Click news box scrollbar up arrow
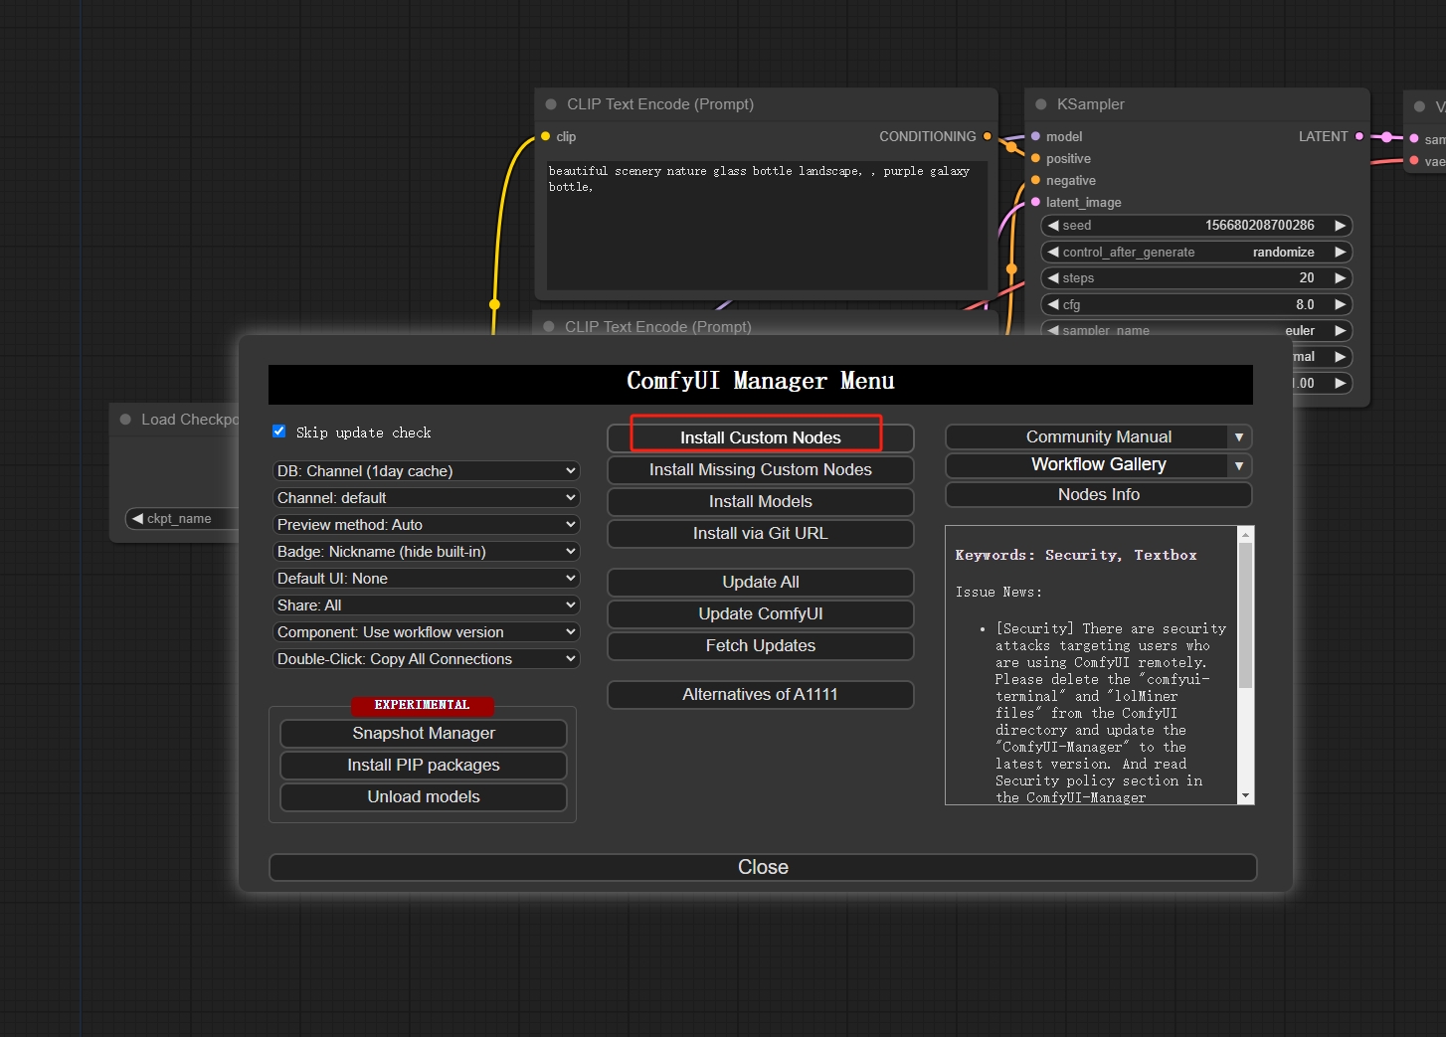Viewport: 1446px width, 1037px height. [x=1245, y=535]
